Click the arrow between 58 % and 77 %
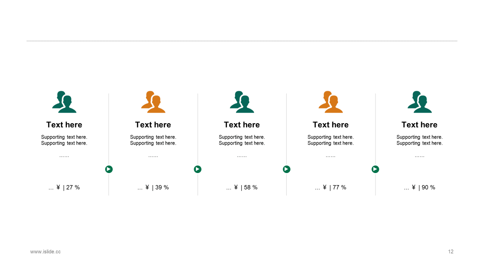This screenshot has width=484, height=272. [x=287, y=169]
